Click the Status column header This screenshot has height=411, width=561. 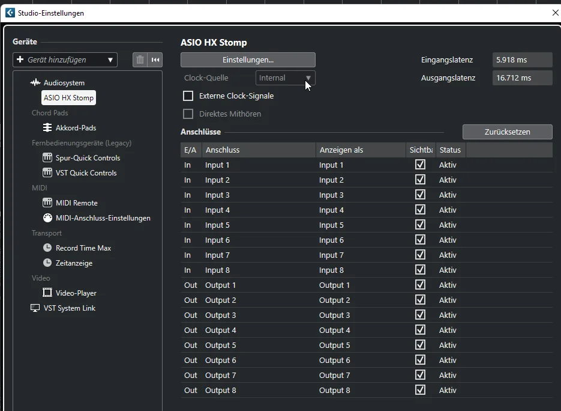point(451,150)
